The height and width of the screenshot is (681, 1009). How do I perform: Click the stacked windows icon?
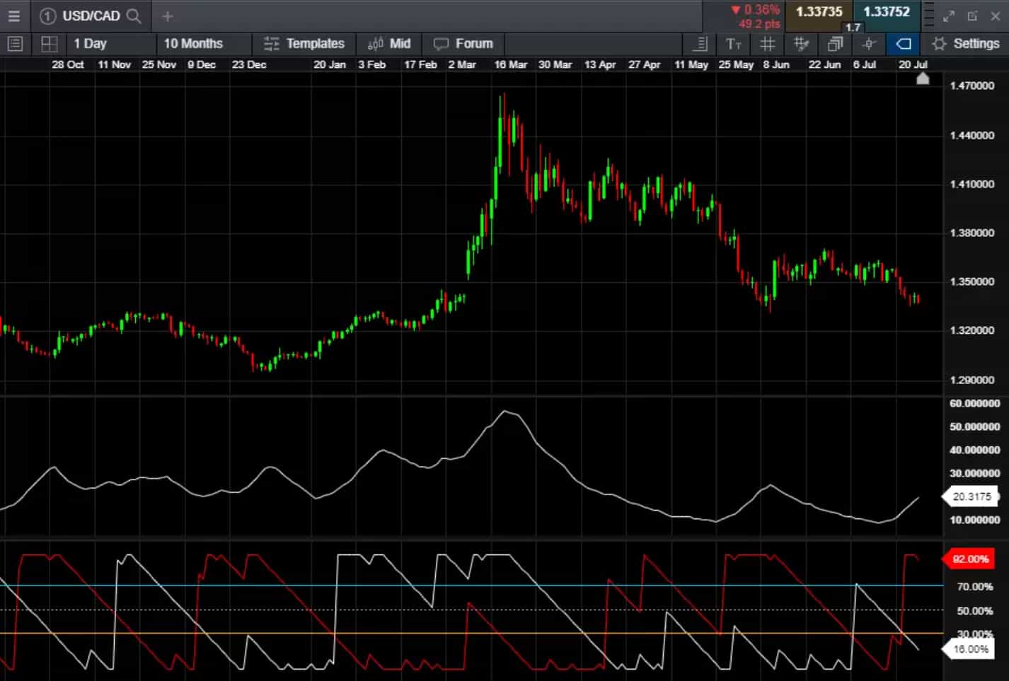coord(835,44)
